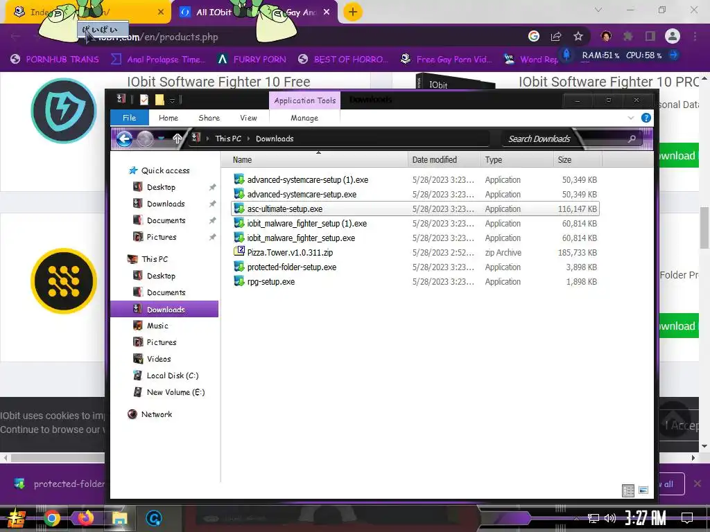This screenshot has height=532, width=710.
Task: Open the View ribbon tab
Action: [249, 118]
